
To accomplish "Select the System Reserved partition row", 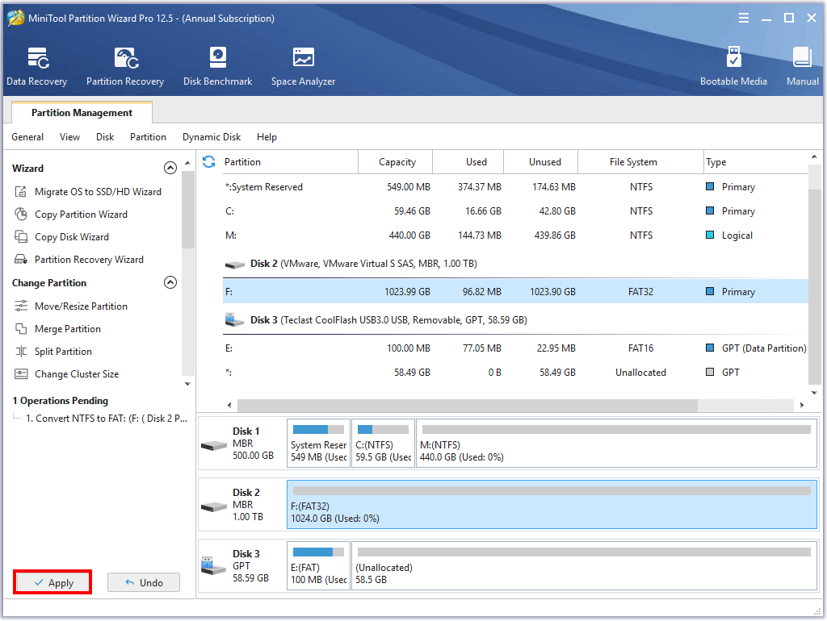I will [515, 187].
